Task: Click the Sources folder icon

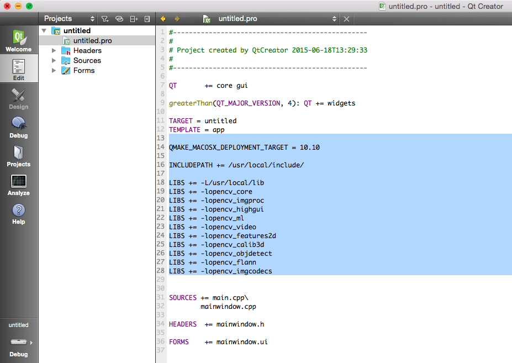Action: [x=66, y=61]
